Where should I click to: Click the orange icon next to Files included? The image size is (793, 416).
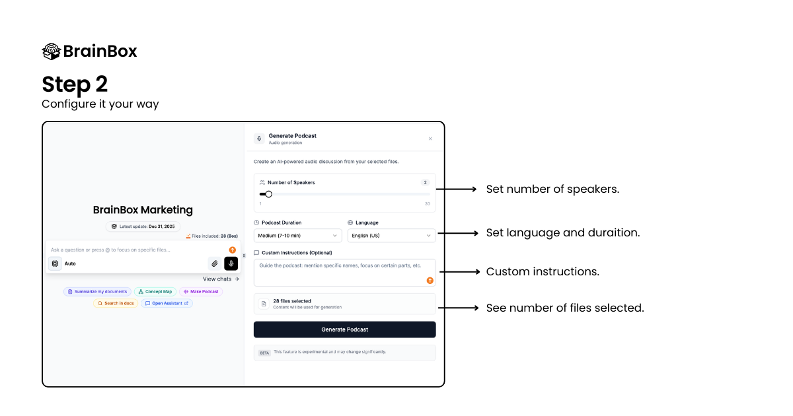pyautogui.click(x=188, y=236)
